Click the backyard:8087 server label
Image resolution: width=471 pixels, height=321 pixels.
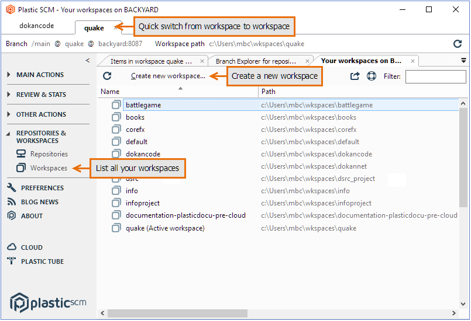point(120,44)
